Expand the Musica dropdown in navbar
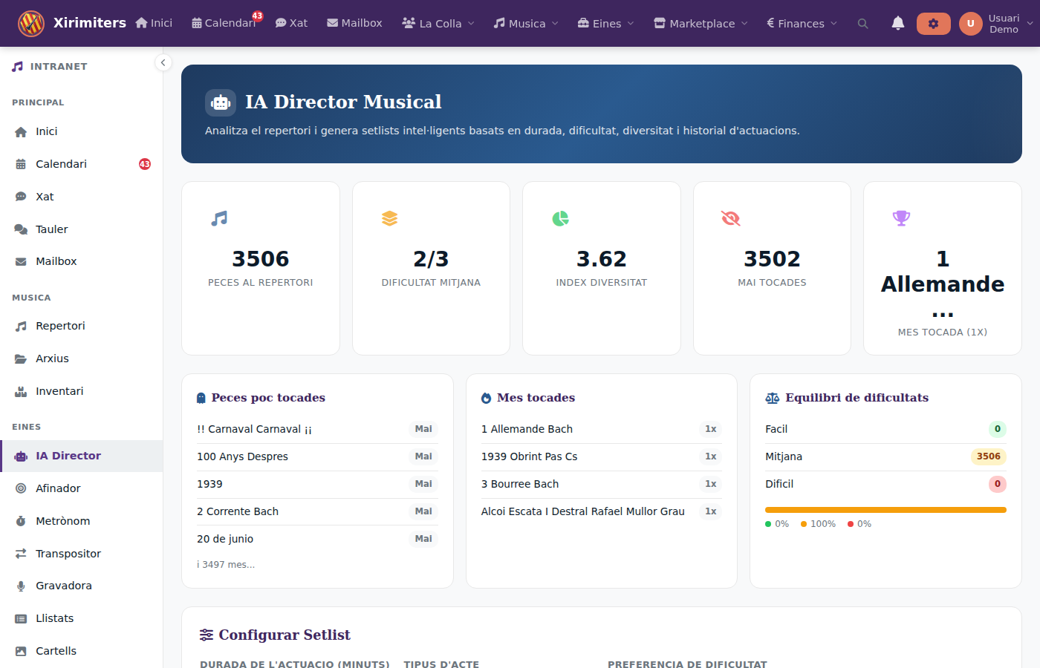The image size is (1040, 668). click(526, 24)
